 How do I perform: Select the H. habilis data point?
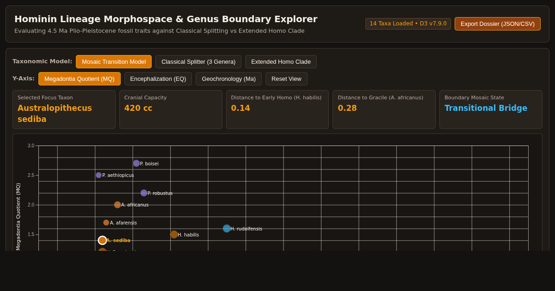(x=174, y=234)
